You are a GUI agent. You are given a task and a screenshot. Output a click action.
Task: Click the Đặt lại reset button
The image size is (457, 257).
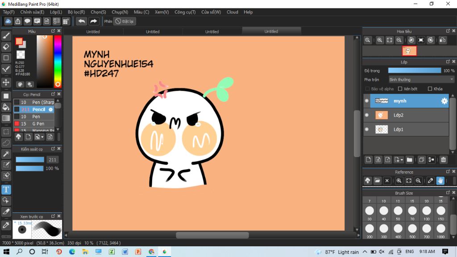tap(125, 21)
